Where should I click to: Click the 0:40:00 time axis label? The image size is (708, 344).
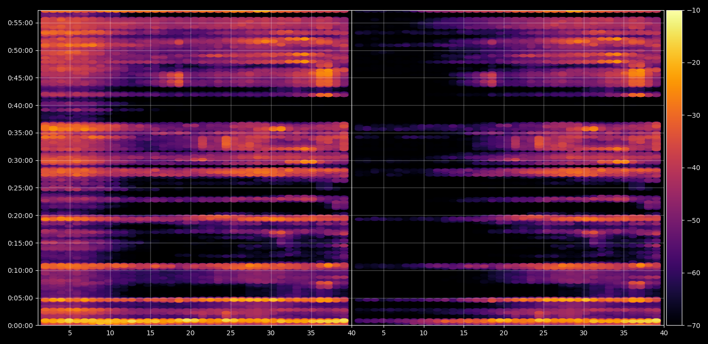20,105
